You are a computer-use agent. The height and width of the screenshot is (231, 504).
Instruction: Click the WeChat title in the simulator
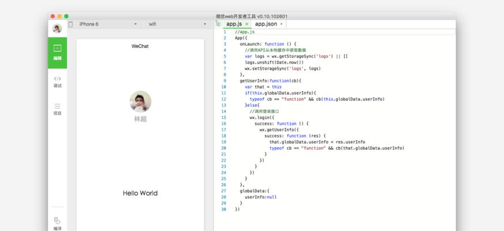[140, 46]
